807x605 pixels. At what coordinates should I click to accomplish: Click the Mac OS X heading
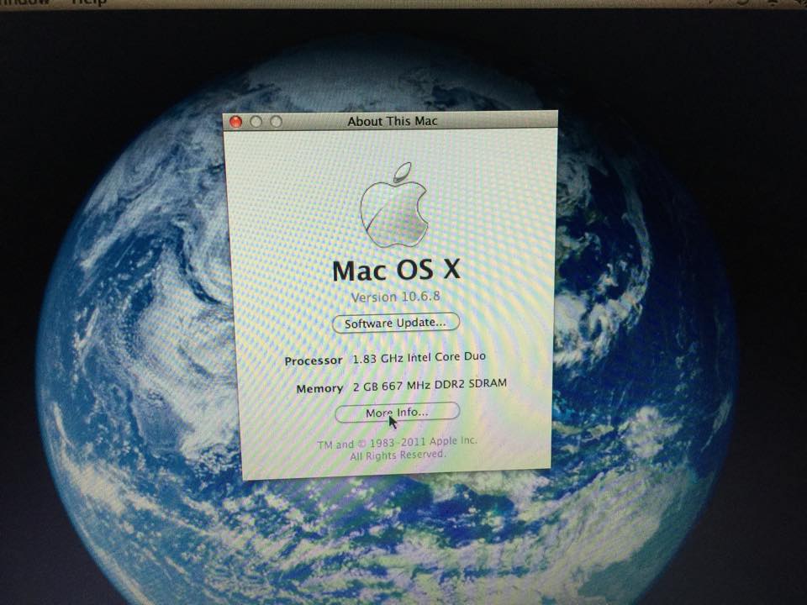(x=396, y=270)
